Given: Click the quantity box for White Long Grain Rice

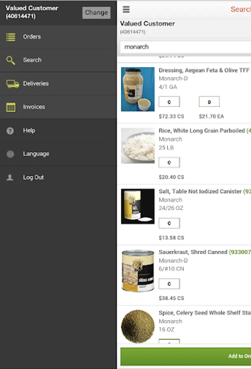Looking at the screenshot, I should [169, 162].
